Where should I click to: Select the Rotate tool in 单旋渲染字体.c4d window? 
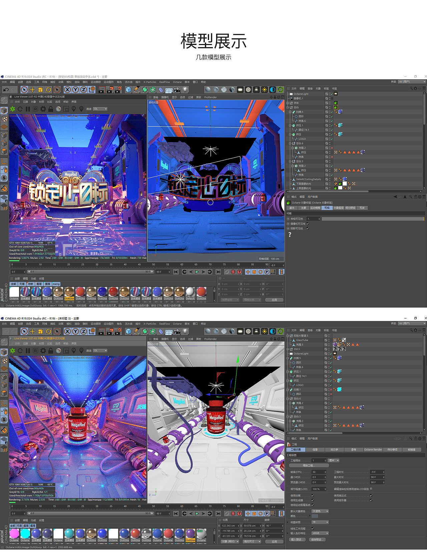[x=49, y=89]
